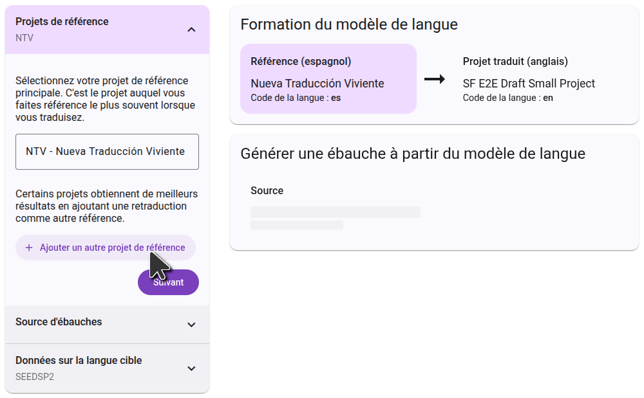Click the Source label in draft card
This screenshot has width=644, height=398.
[x=267, y=190]
